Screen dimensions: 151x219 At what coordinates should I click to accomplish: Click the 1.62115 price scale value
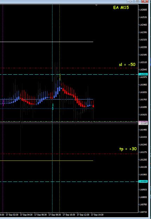pyautogui.click(x=143, y=62)
